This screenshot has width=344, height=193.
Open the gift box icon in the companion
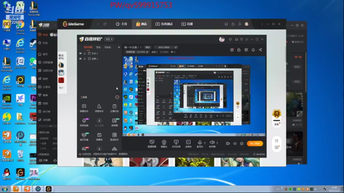coord(232,50)
